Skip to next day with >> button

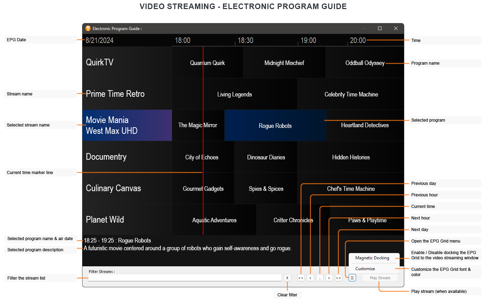pos(339,278)
